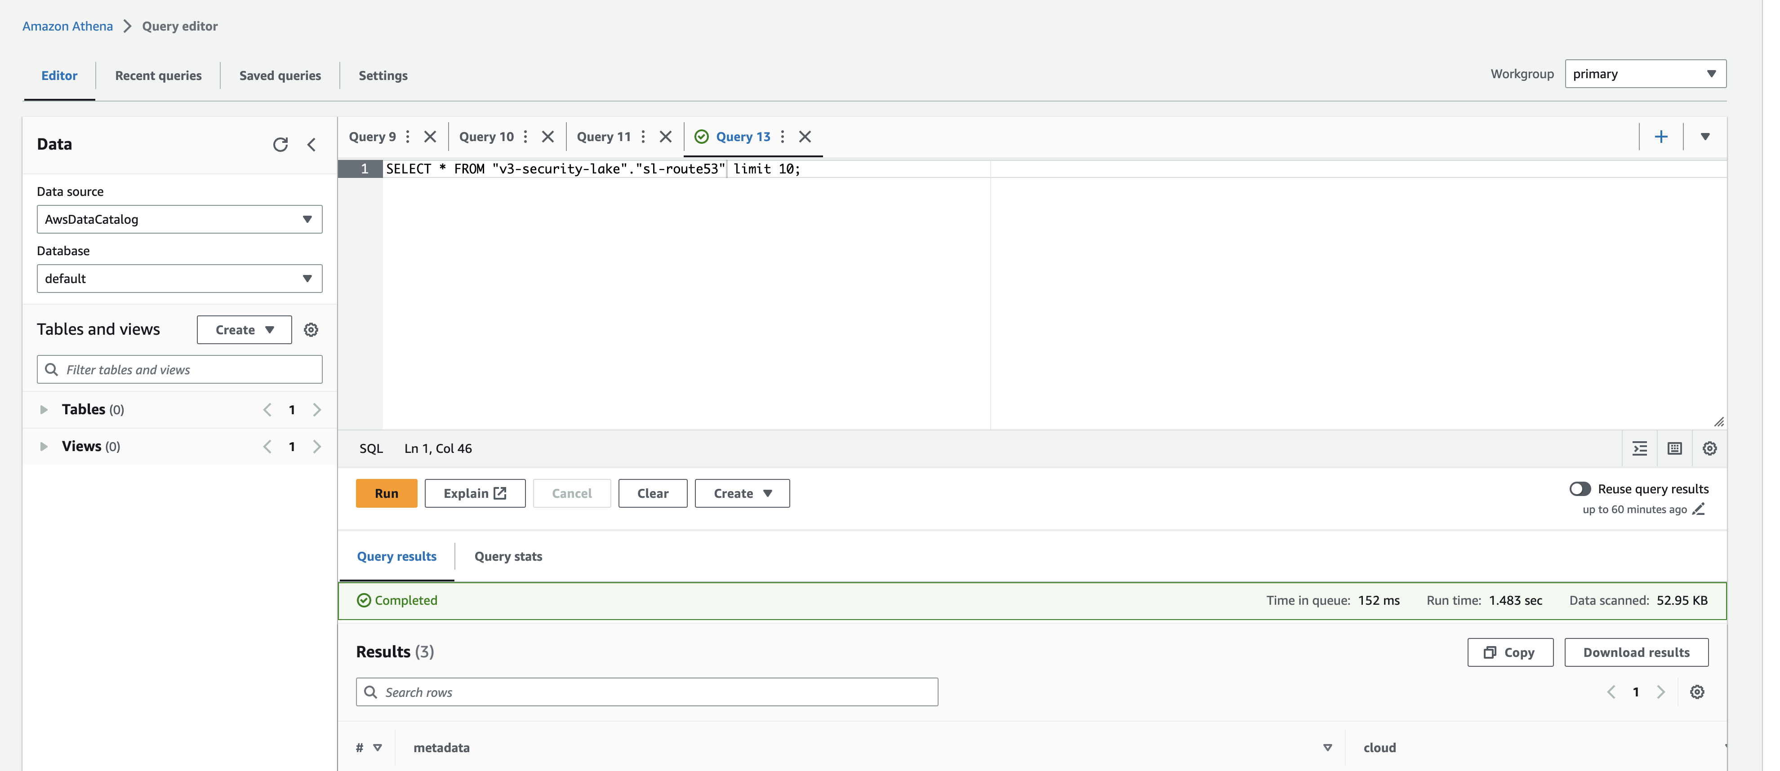Select the default database dropdown

pos(178,277)
